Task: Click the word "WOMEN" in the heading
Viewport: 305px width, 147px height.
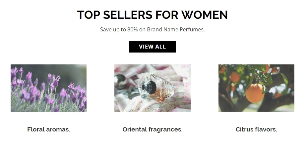Action: (205, 15)
